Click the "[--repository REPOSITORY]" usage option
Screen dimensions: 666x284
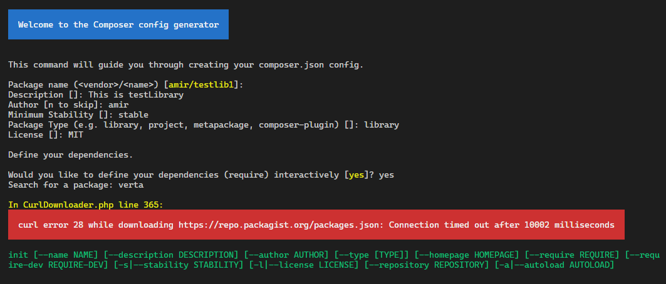tap(427, 265)
